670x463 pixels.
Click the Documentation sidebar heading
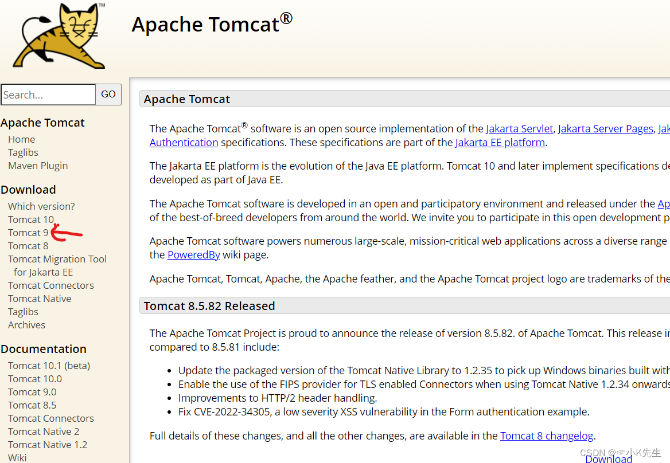tap(44, 349)
